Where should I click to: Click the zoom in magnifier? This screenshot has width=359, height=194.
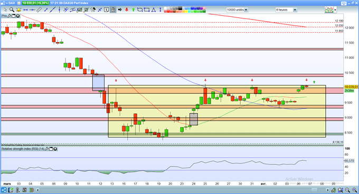(x=355, y=190)
